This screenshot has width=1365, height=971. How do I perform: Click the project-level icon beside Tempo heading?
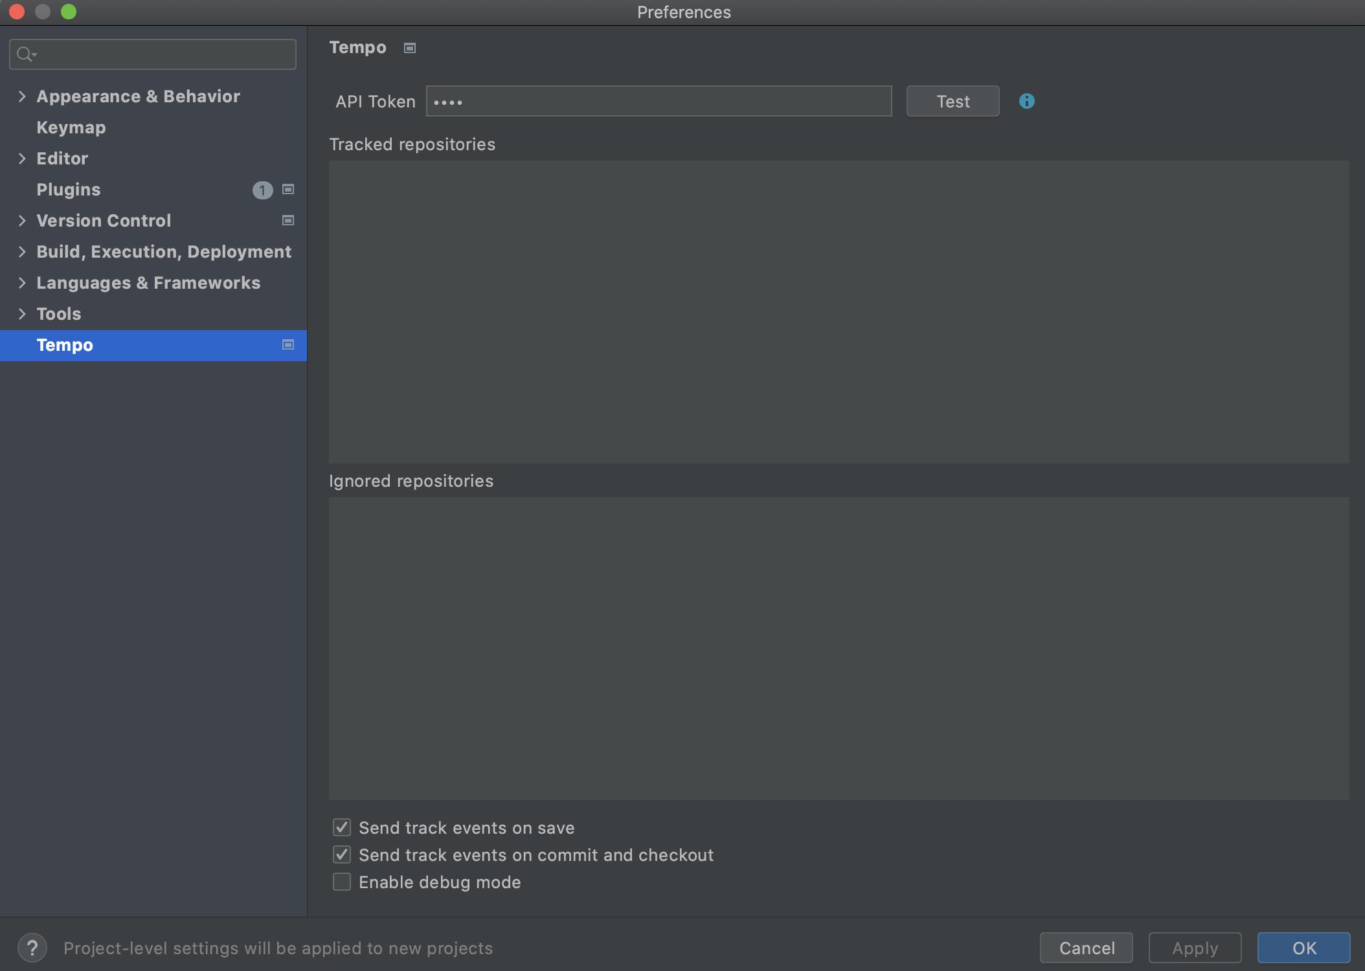click(410, 48)
